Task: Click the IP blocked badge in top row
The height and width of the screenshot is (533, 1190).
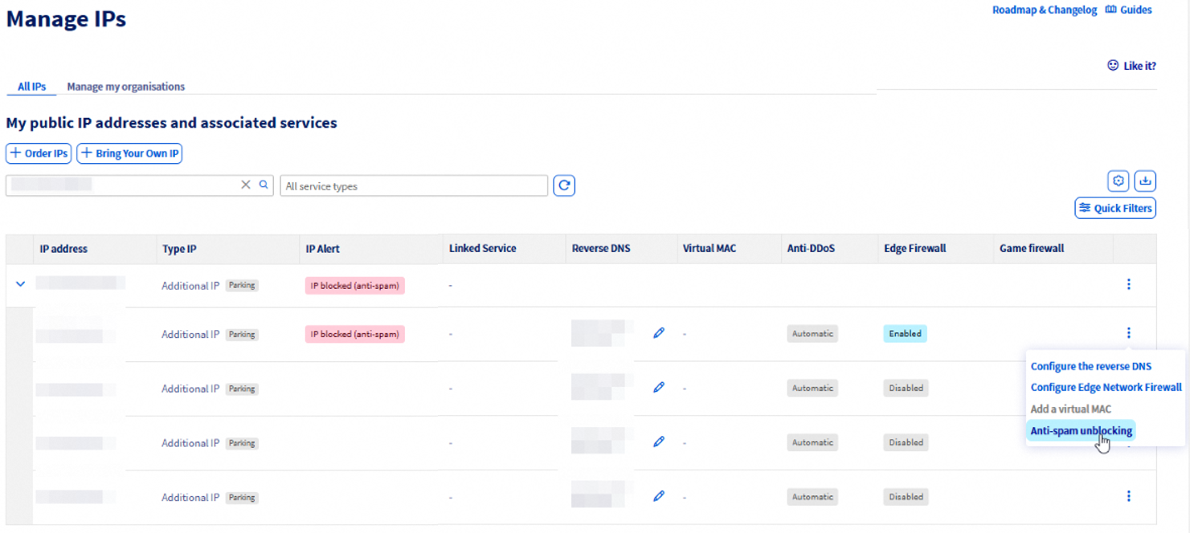Action: pos(354,285)
